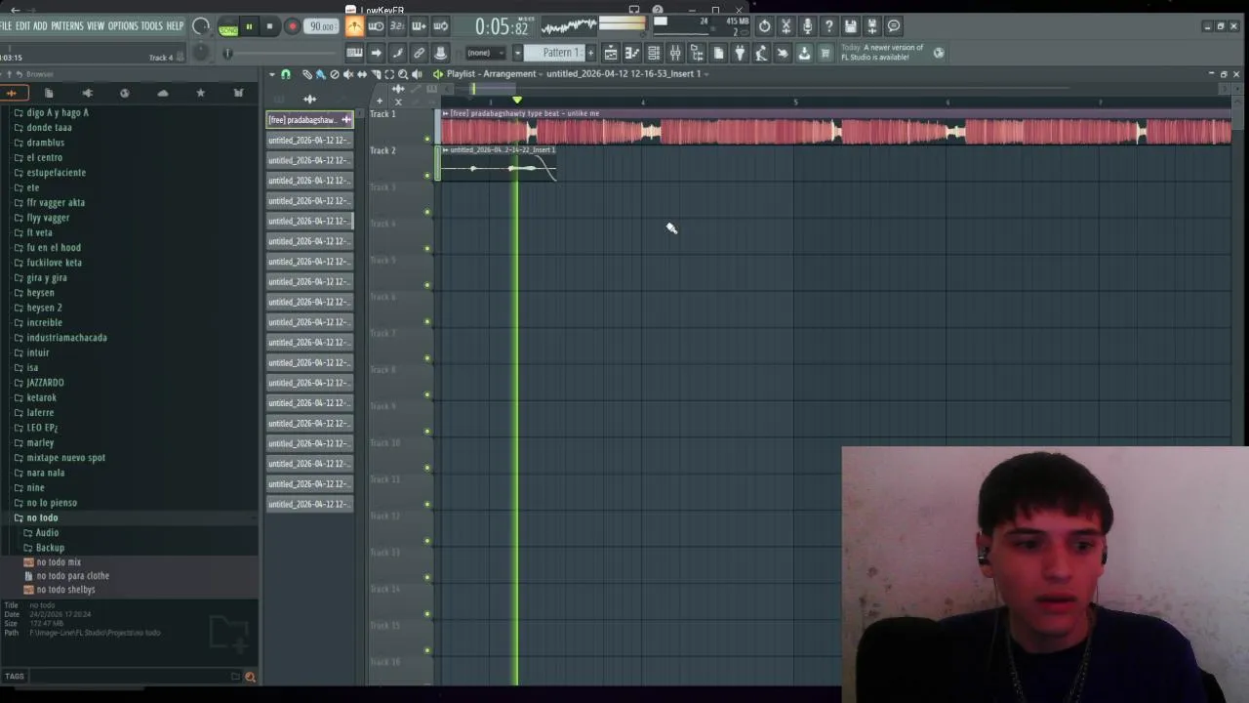Screen dimensions: 1249x703
Task: Mute Track 1 via green dot
Action: point(426,139)
